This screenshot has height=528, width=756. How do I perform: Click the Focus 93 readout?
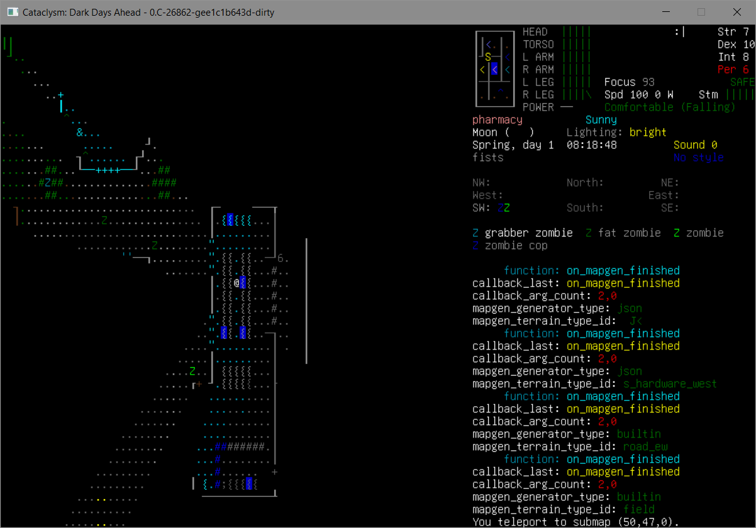coord(630,82)
